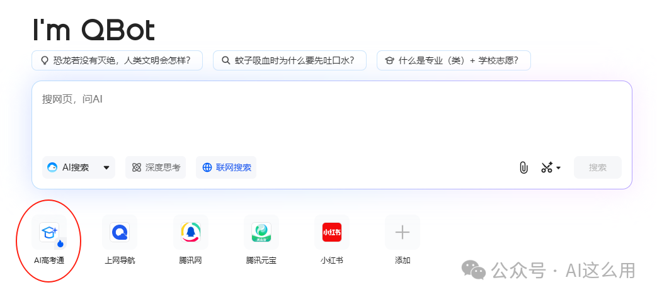Click the 添加 label under the plus tile

coord(402,261)
